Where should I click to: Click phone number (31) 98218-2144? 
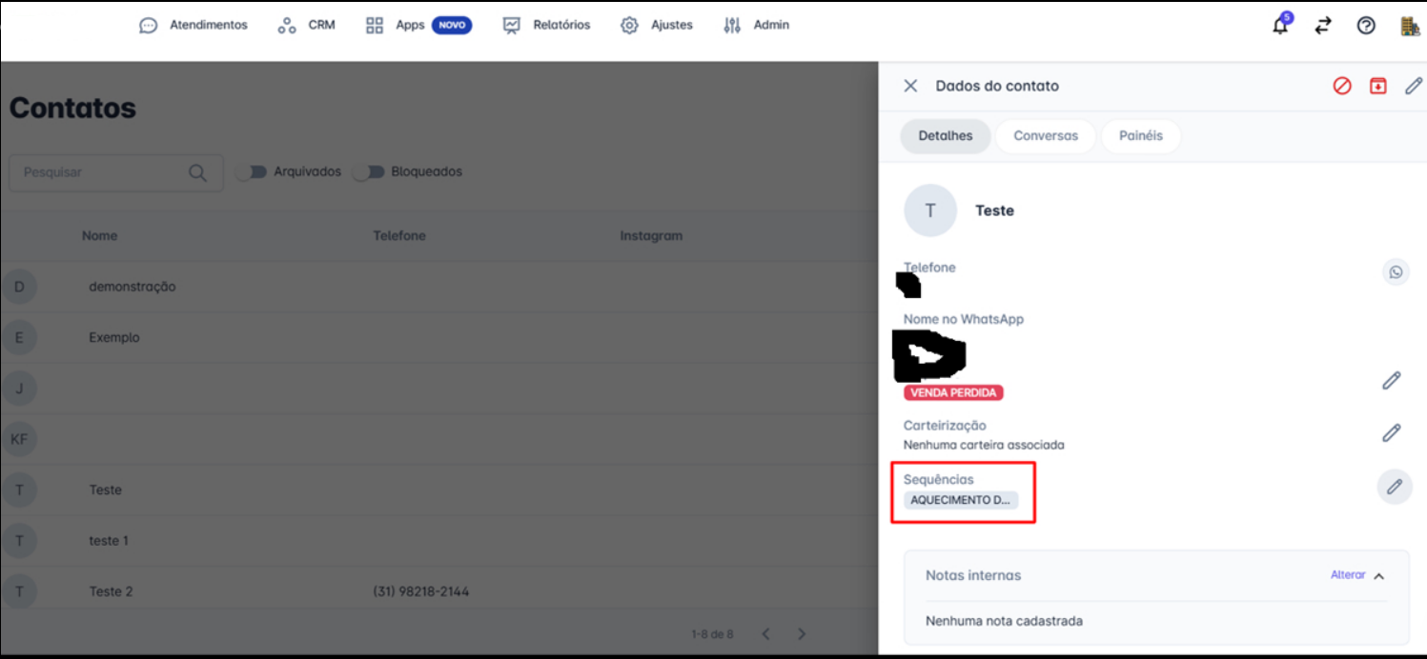[x=421, y=591]
